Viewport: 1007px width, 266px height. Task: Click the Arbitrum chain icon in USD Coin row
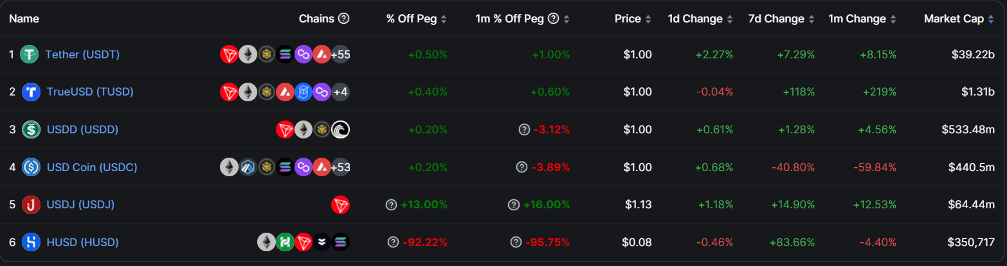[248, 167]
